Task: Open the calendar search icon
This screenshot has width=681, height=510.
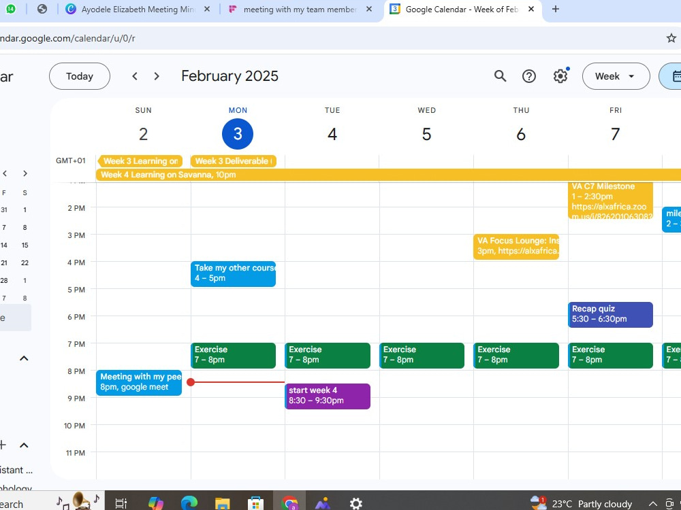Action: click(500, 76)
